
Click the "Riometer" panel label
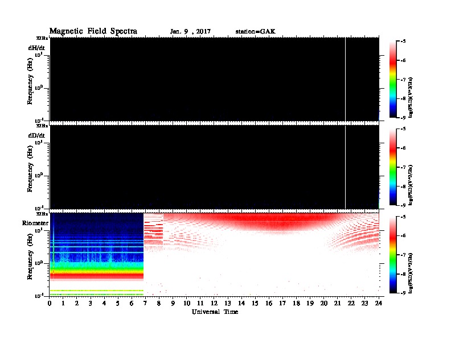tap(35, 223)
